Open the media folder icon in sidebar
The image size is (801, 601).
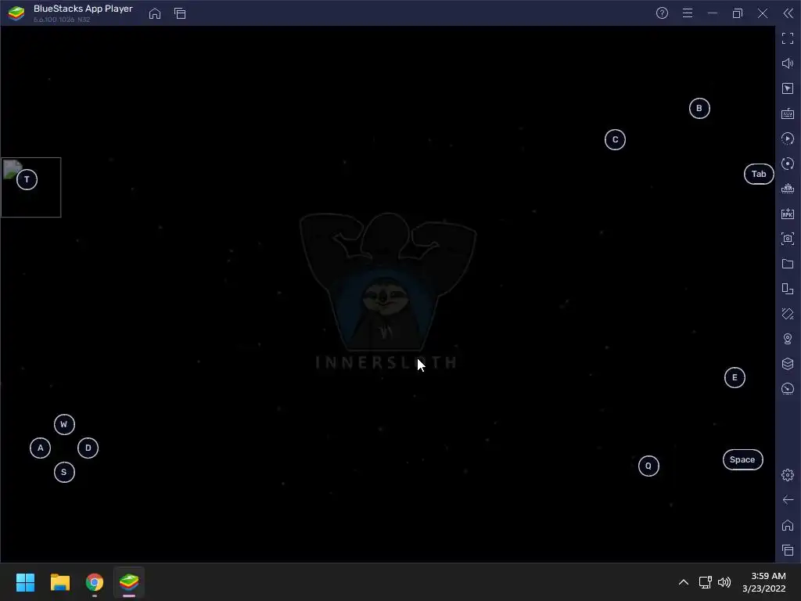click(x=788, y=264)
